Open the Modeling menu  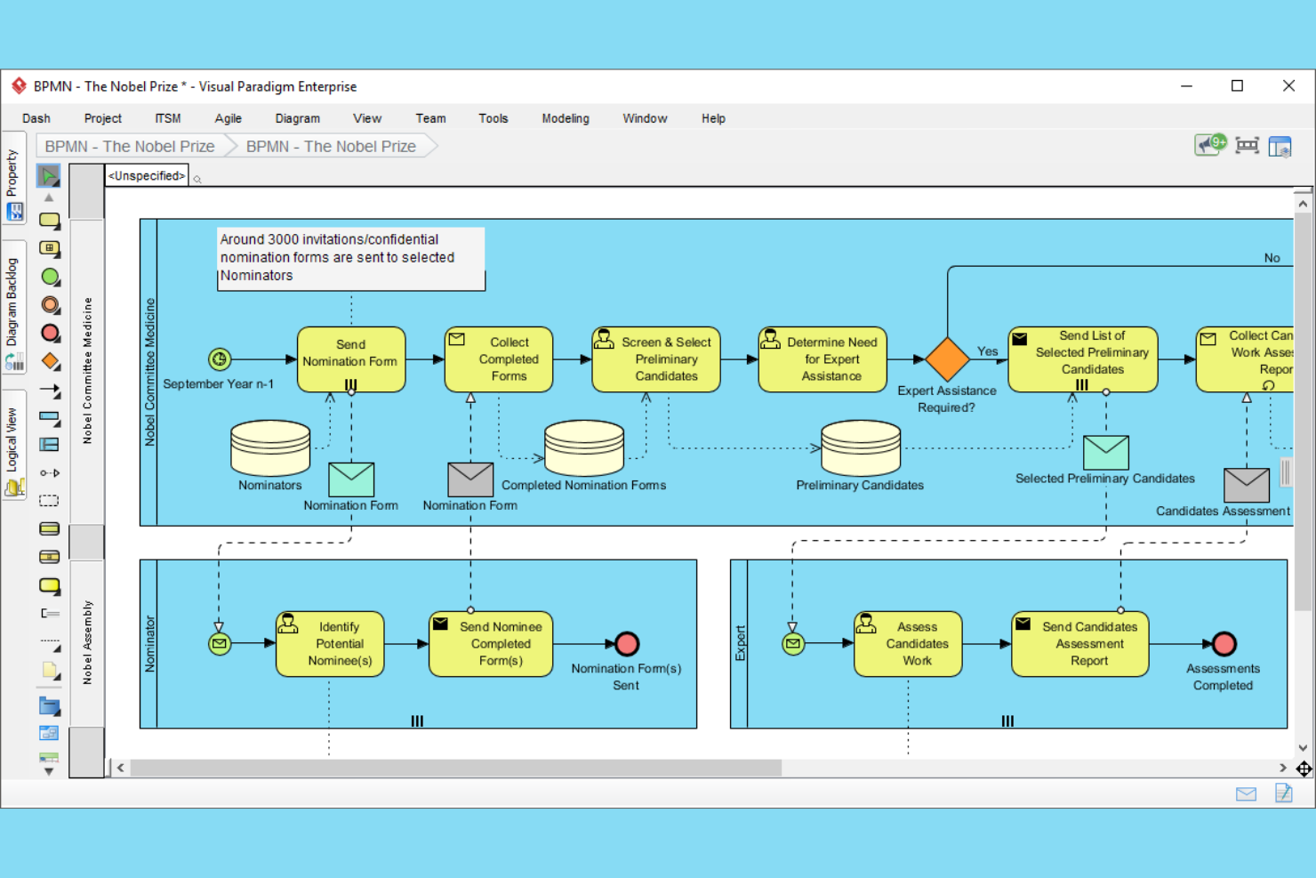(x=565, y=117)
